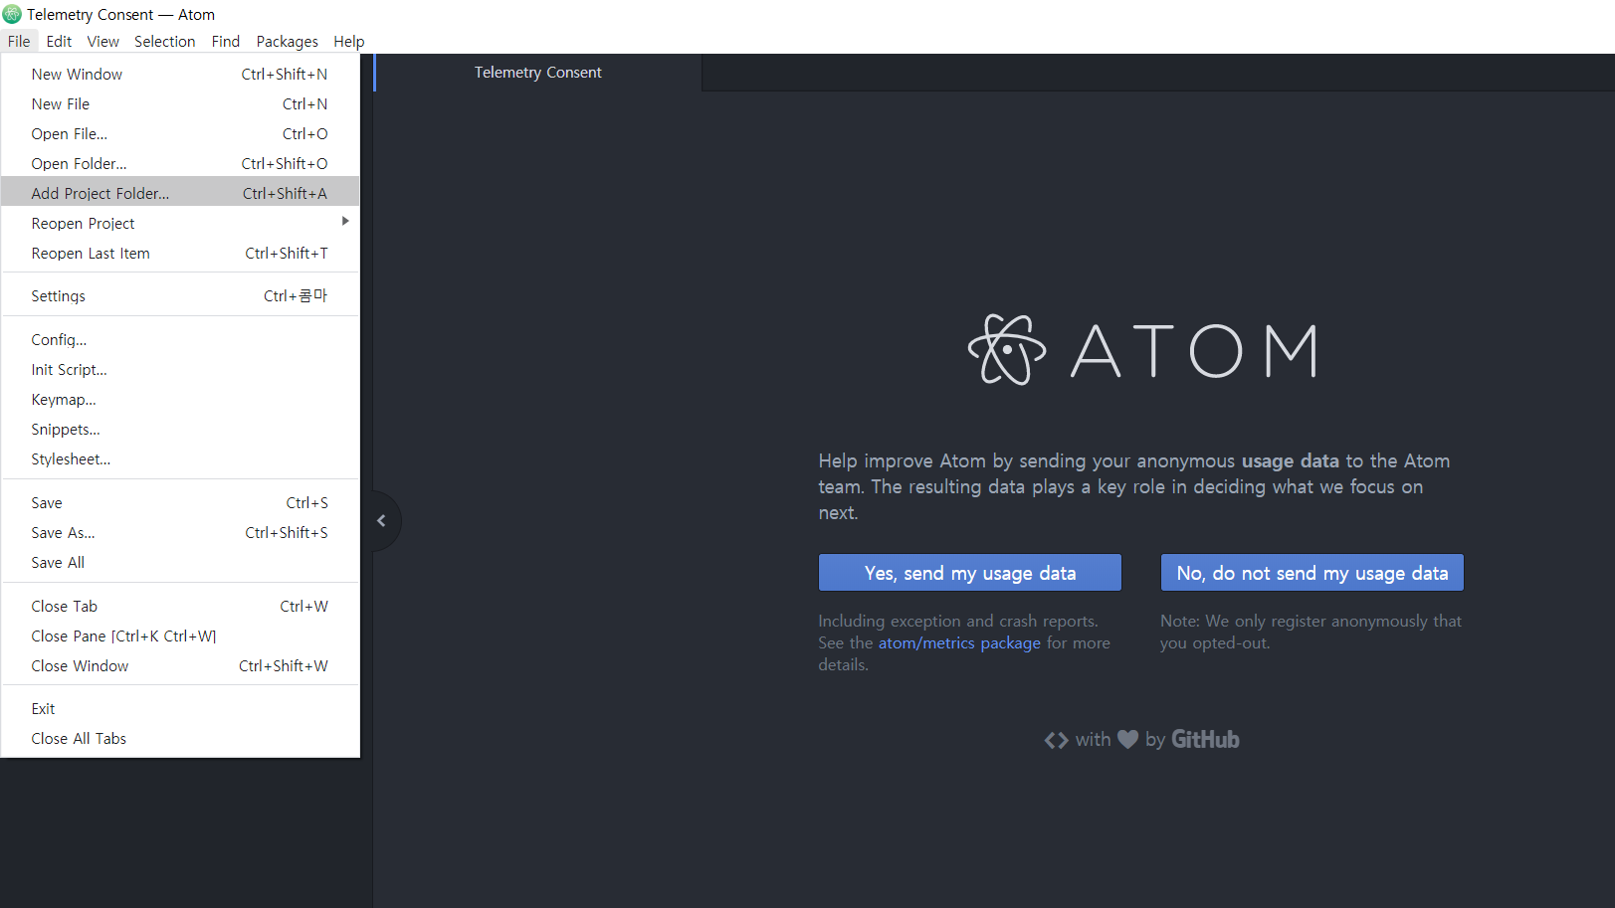Viewport: 1615px width, 908px height.
Task: Open Keymap... menu entry
Action: (x=180, y=400)
